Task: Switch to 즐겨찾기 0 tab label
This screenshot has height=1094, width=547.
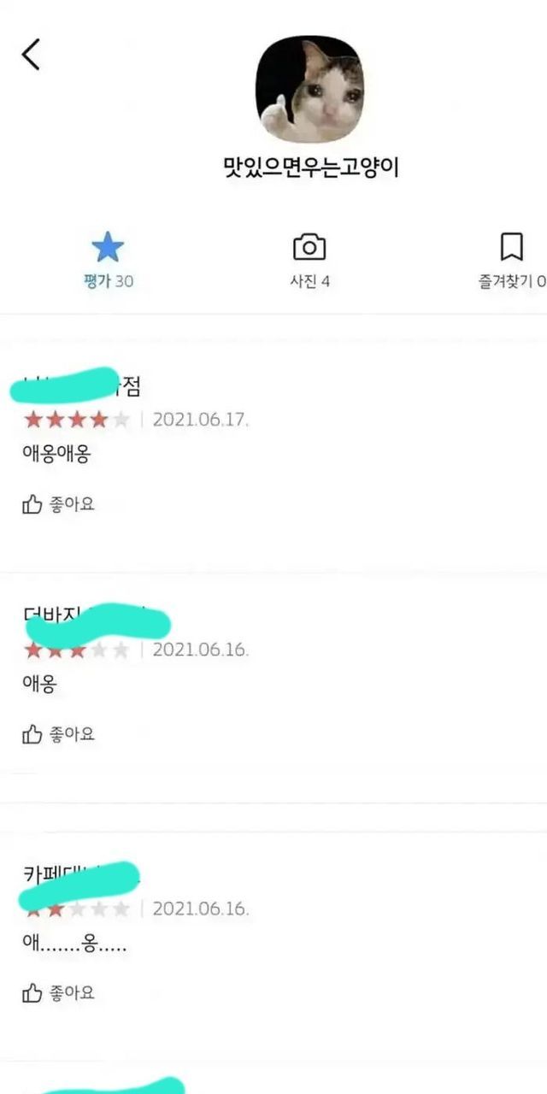Action: coord(512,281)
